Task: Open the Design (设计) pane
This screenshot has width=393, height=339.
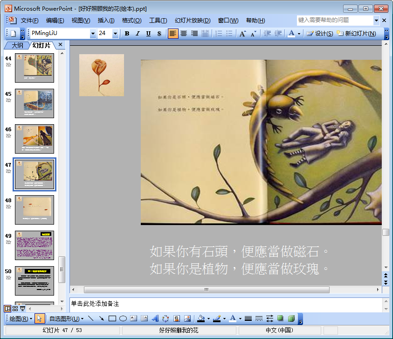Action: click(320, 34)
